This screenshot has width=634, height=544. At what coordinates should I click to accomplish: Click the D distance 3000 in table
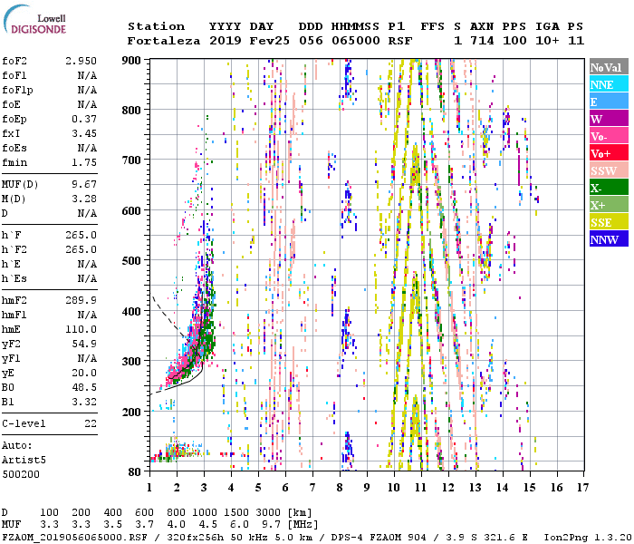268,513
